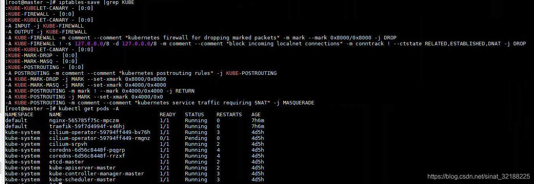Click 'Running' status in the etcd-master row
The width and height of the screenshot is (534, 184).
[x=196, y=162]
